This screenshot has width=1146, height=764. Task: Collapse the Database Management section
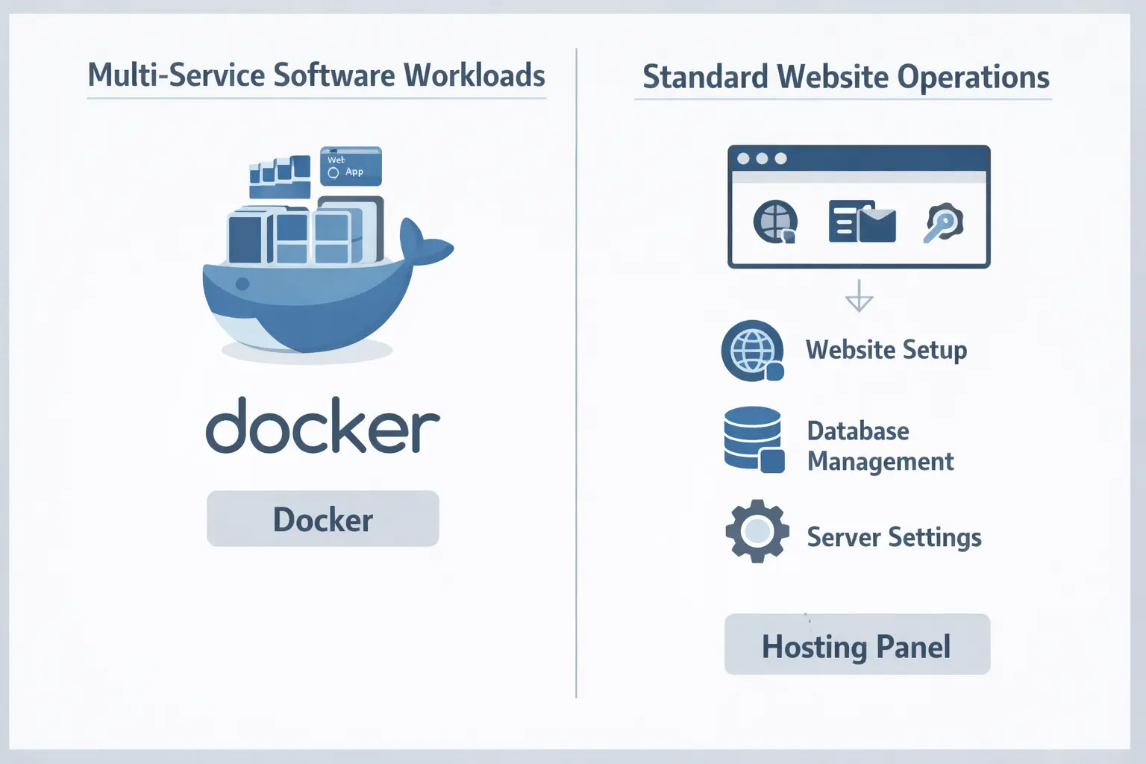pyautogui.click(x=880, y=445)
